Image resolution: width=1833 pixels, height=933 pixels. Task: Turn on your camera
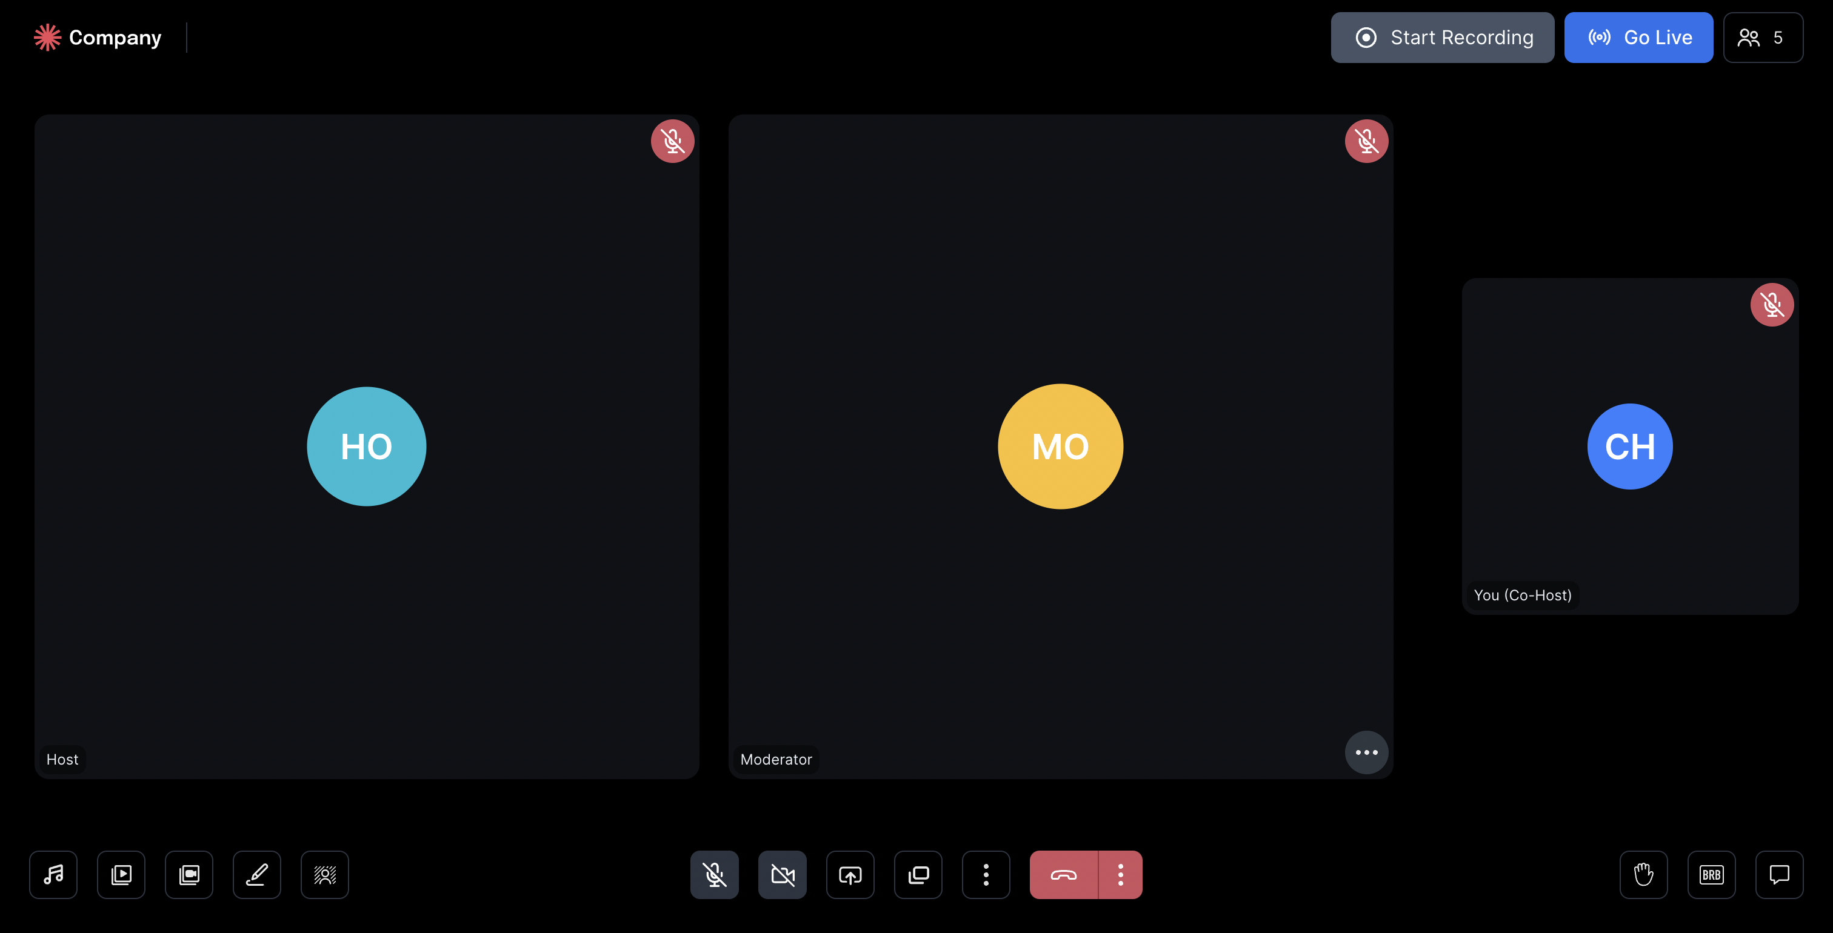[x=782, y=875]
